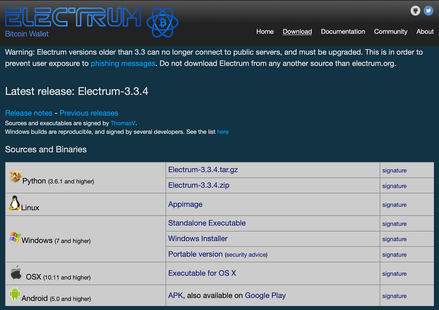Open signature for Electrum-3.3.4.tar.gz

[x=394, y=171]
